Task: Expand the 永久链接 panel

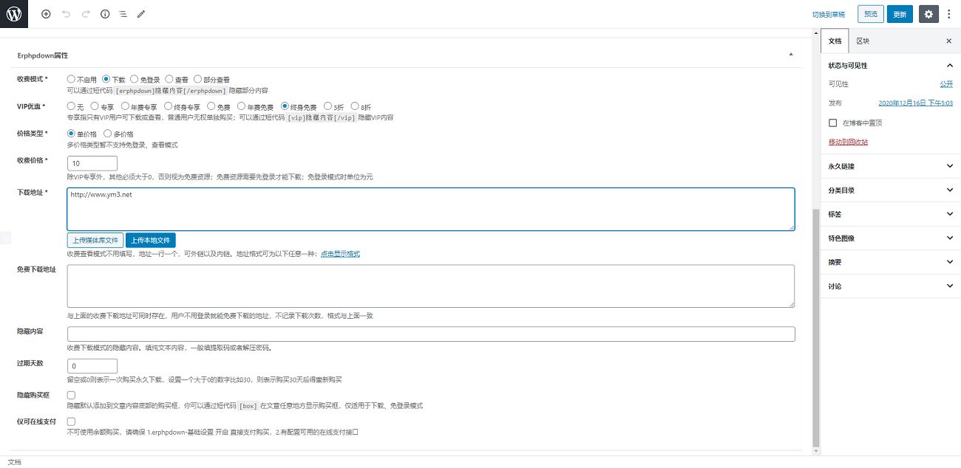Action: pos(891,166)
